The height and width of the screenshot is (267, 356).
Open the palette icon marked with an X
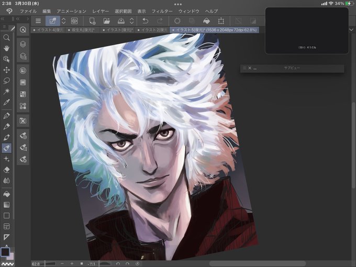click(x=23, y=121)
